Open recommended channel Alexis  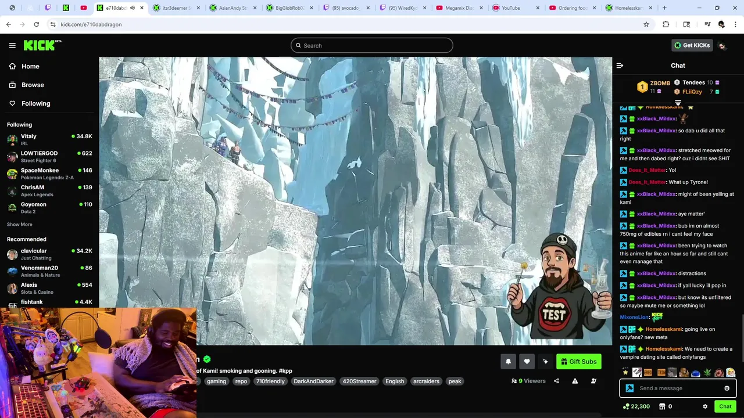(49, 288)
